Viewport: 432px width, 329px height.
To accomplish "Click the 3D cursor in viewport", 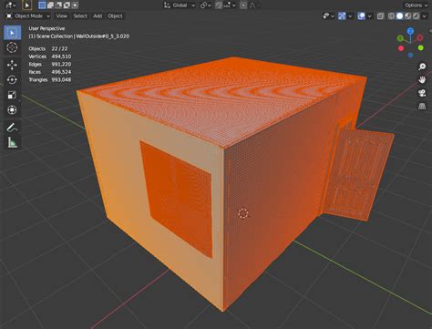I will pos(243,213).
